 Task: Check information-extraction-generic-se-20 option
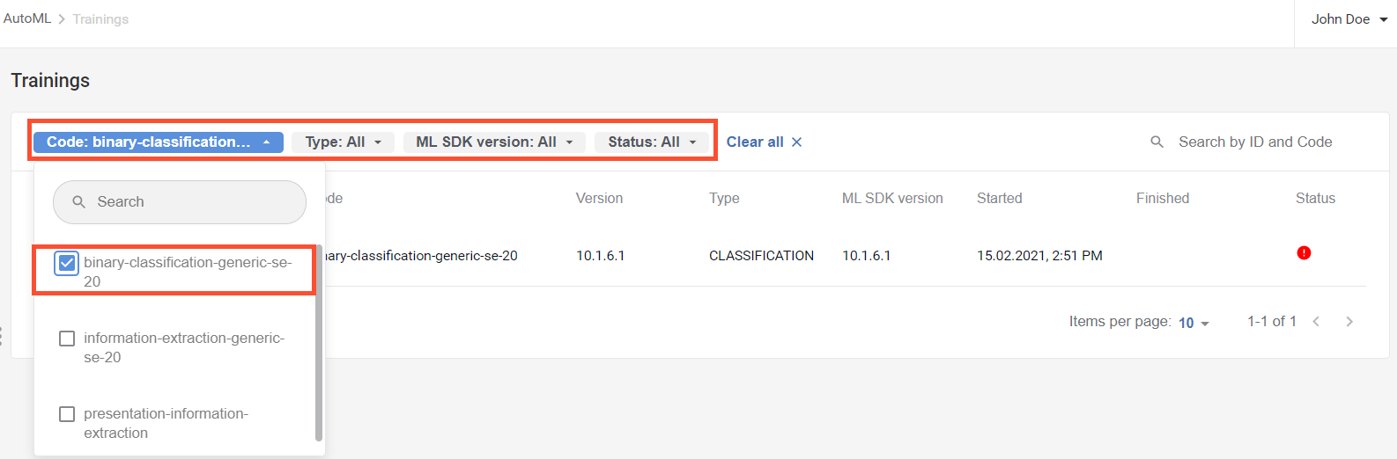67,339
